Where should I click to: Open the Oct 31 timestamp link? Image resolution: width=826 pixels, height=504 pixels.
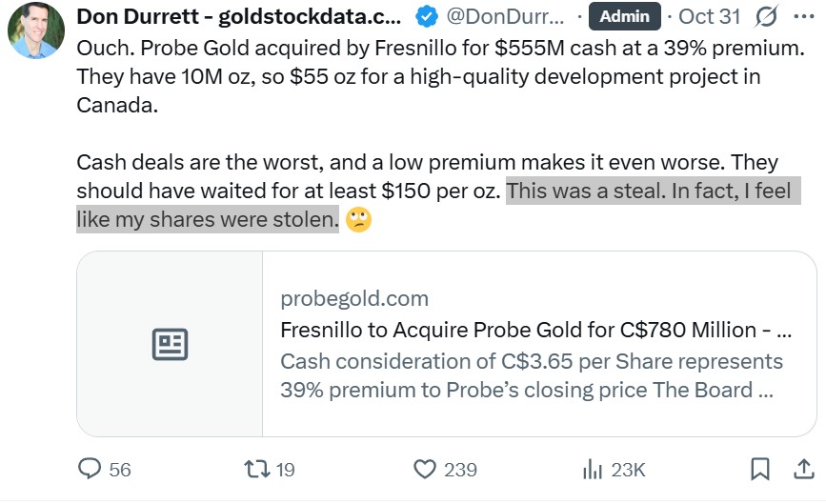[710, 17]
